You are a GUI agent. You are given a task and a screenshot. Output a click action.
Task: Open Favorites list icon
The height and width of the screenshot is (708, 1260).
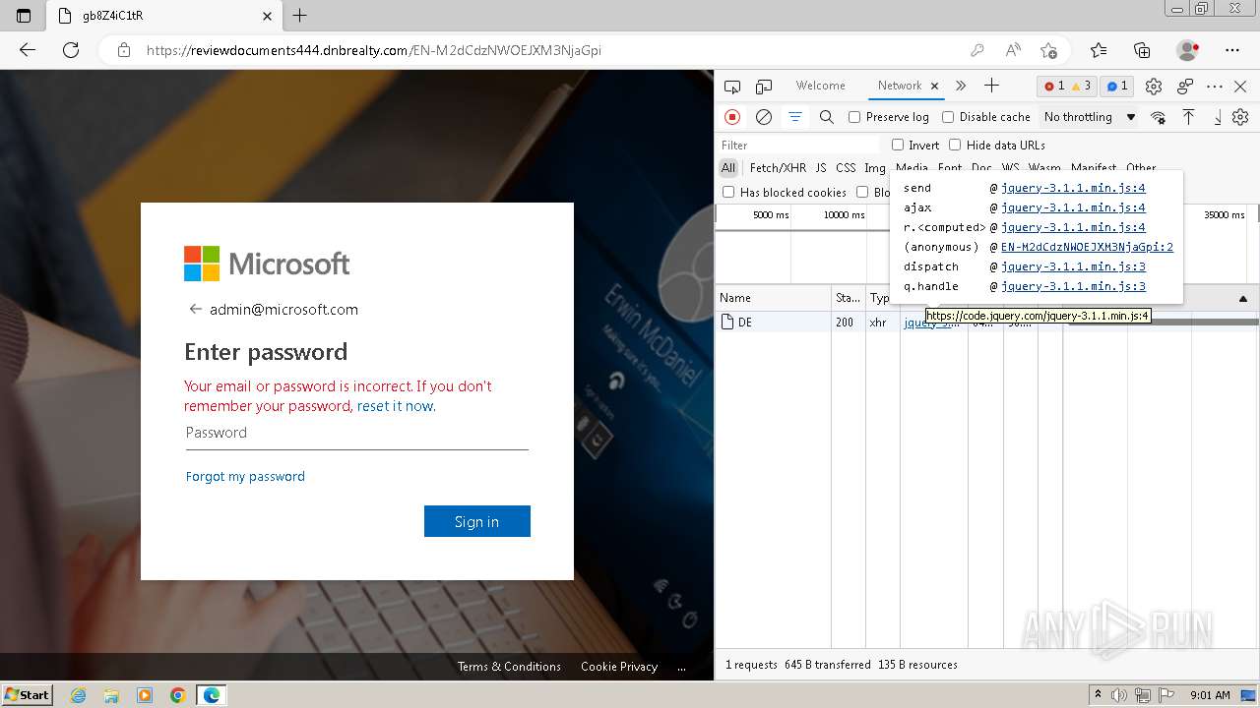(x=1099, y=50)
